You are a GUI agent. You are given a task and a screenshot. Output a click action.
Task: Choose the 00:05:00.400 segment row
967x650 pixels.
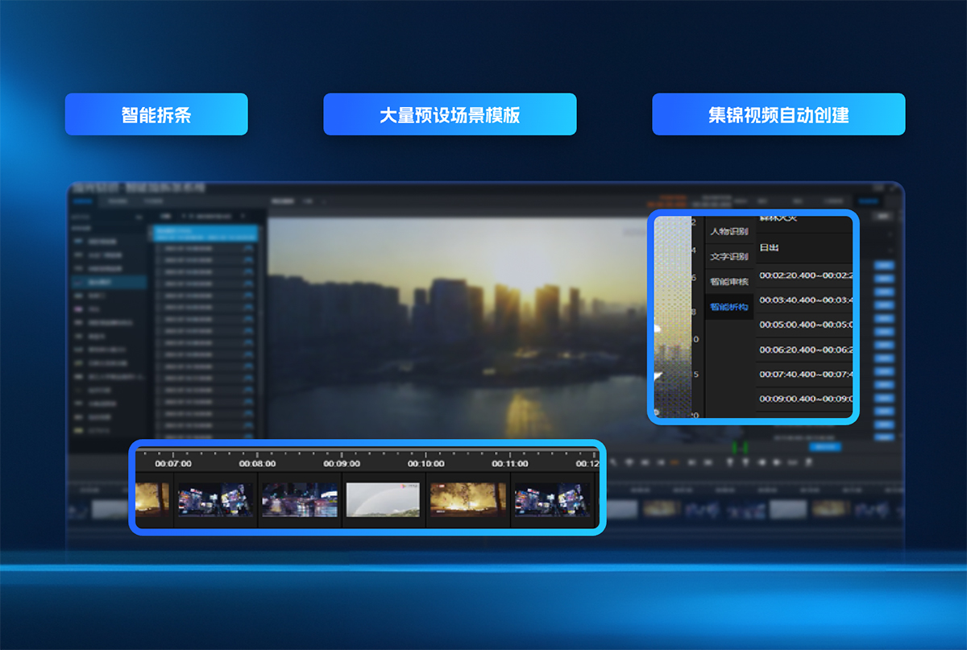804,325
